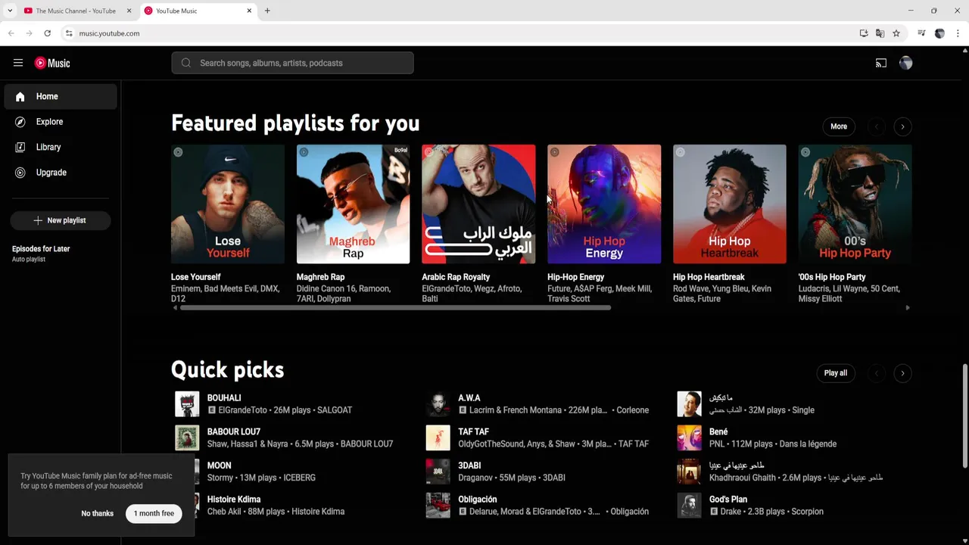
Task: Create a New playlist
Action: [61, 220]
